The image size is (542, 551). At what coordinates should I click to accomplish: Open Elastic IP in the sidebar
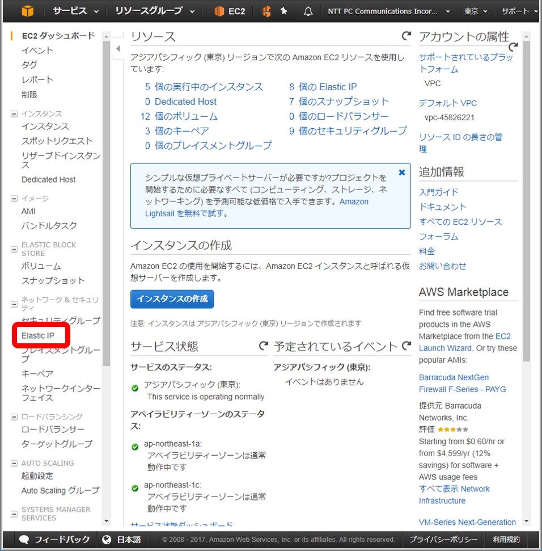[x=38, y=335]
